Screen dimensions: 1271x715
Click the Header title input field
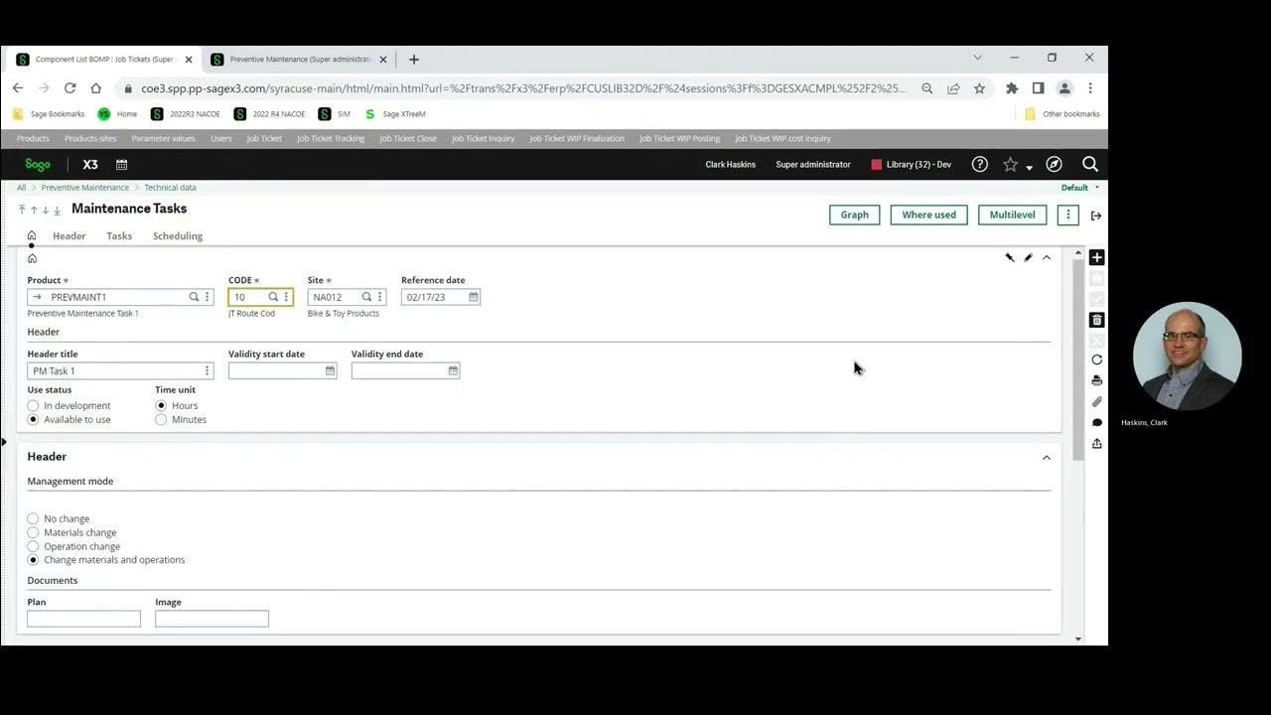(120, 370)
